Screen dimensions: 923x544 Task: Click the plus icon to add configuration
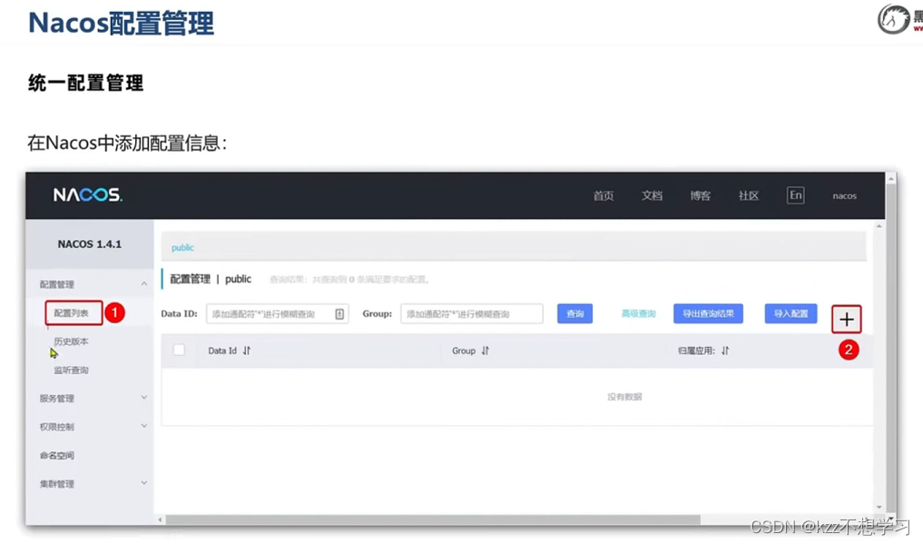tap(847, 319)
